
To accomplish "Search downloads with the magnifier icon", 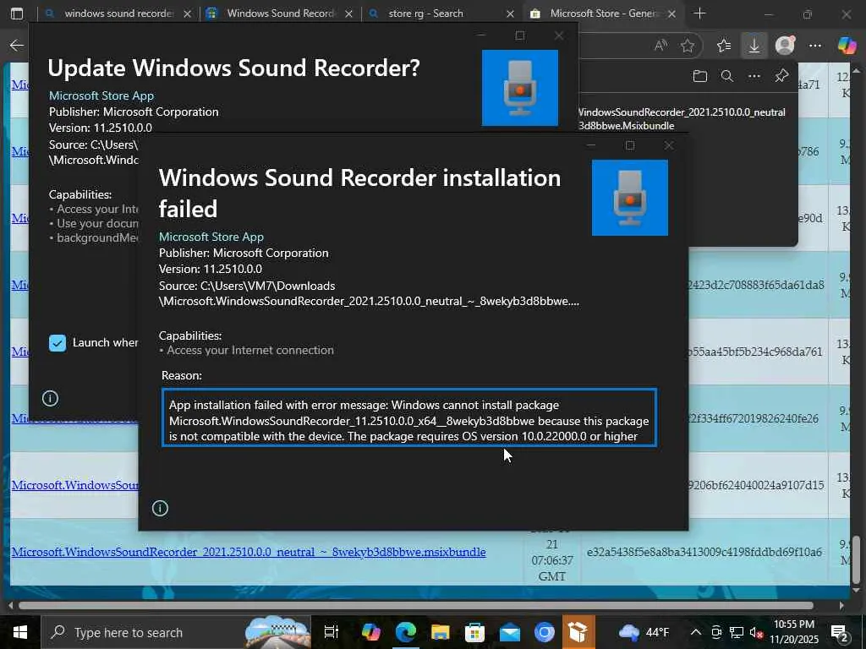I will [x=726, y=76].
